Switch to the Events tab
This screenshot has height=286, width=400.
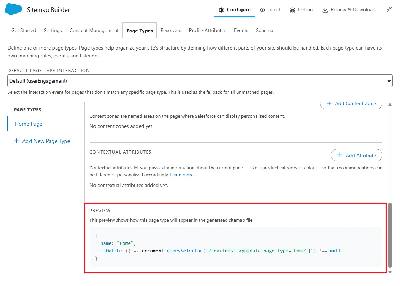pyautogui.click(x=241, y=30)
